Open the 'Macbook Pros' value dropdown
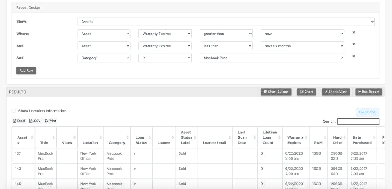The width and height of the screenshot is (392, 189). [272, 58]
